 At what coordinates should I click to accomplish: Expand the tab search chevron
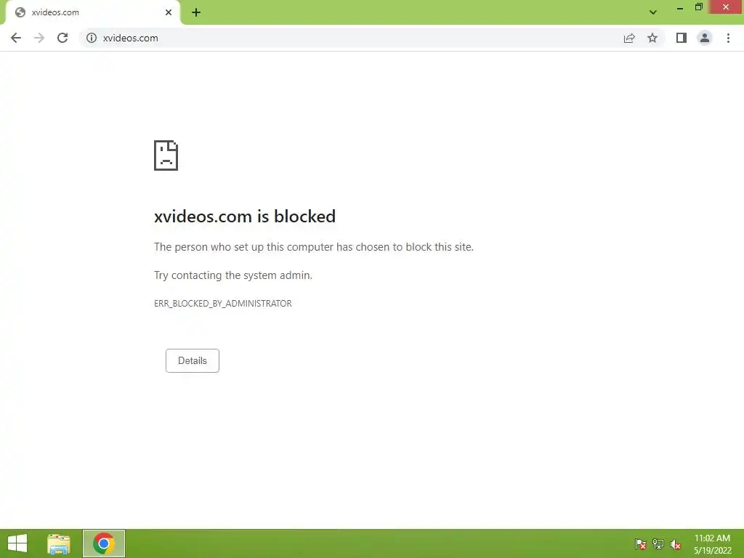click(653, 12)
